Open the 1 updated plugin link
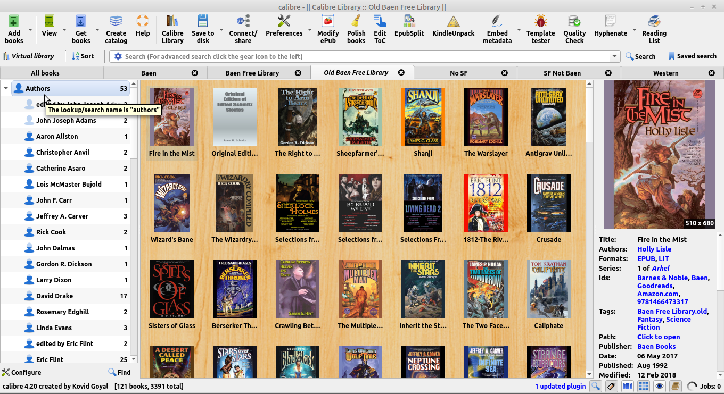 (x=560, y=387)
